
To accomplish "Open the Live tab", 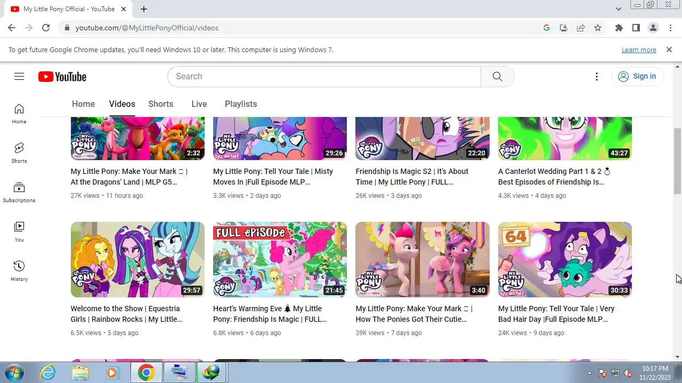I will 199,104.
